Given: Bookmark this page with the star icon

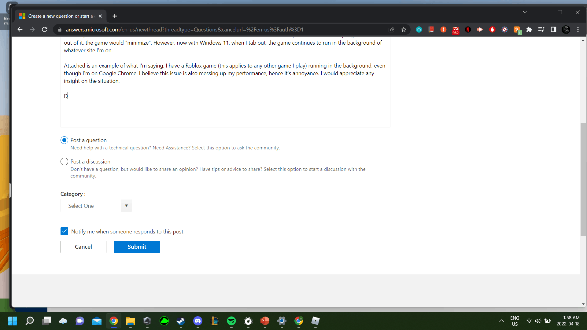Looking at the screenshot, I should (404, 30).
